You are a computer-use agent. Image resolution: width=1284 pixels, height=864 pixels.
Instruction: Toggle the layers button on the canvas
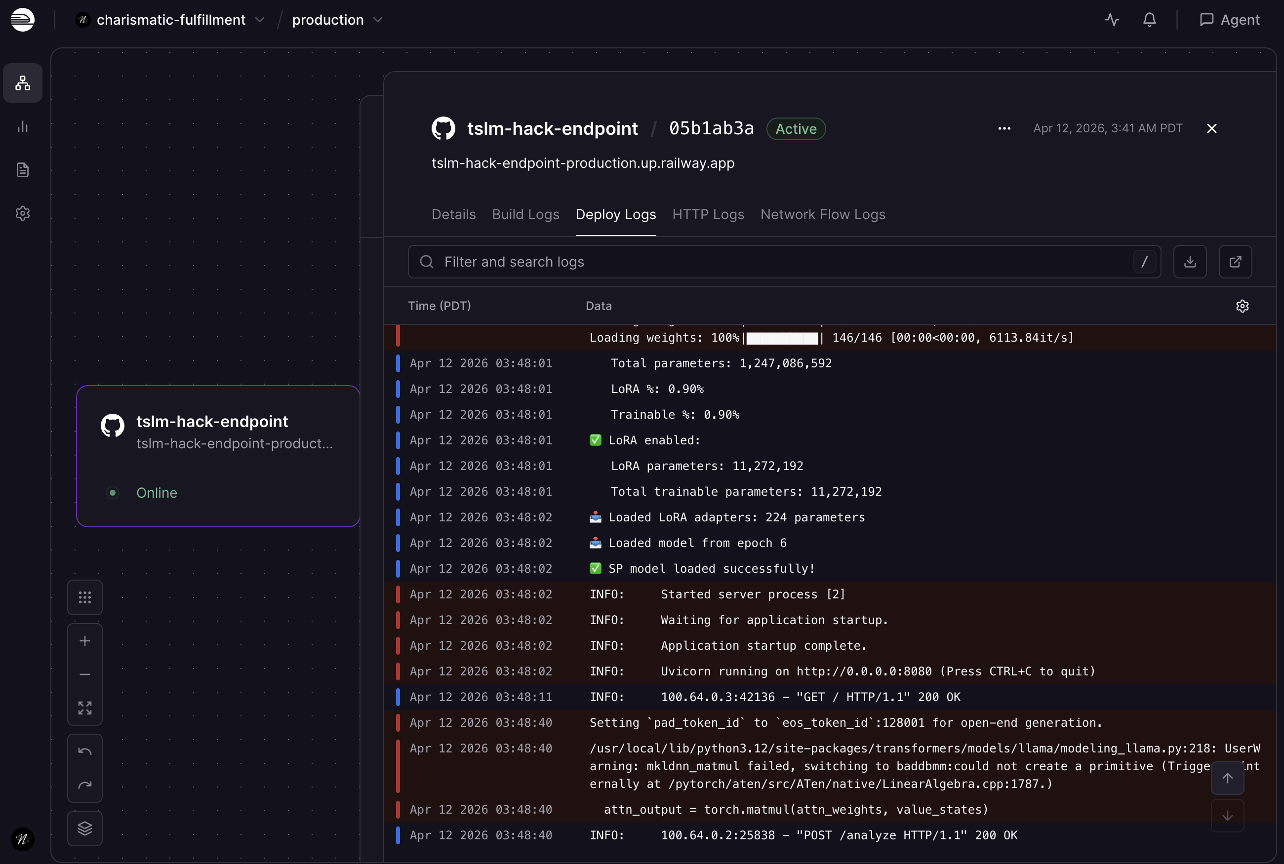[85, 828]
